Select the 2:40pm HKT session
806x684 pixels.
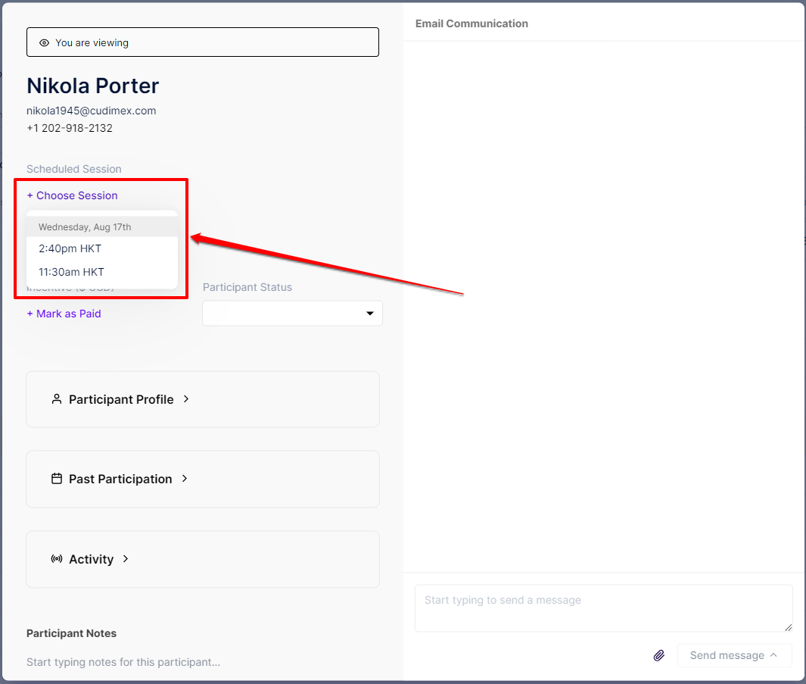[x=101, y=248]
